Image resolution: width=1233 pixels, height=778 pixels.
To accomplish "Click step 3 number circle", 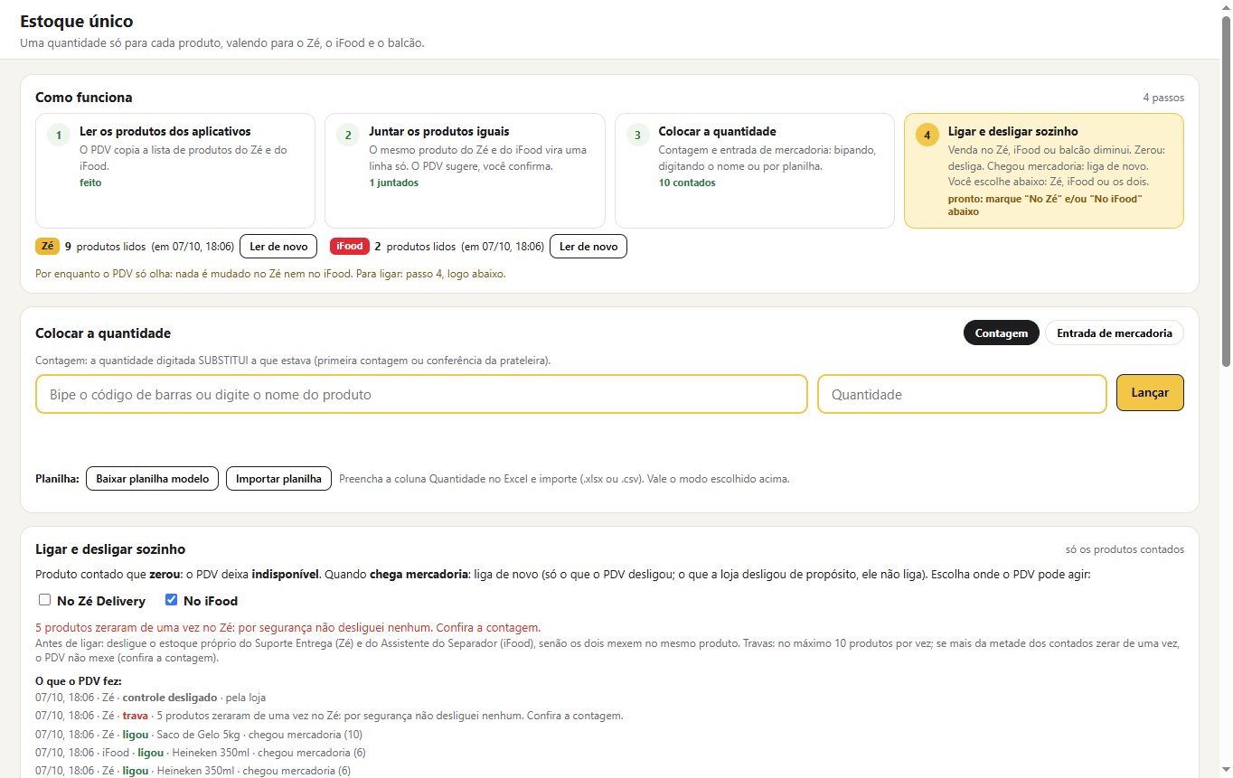I will [637, 136].
